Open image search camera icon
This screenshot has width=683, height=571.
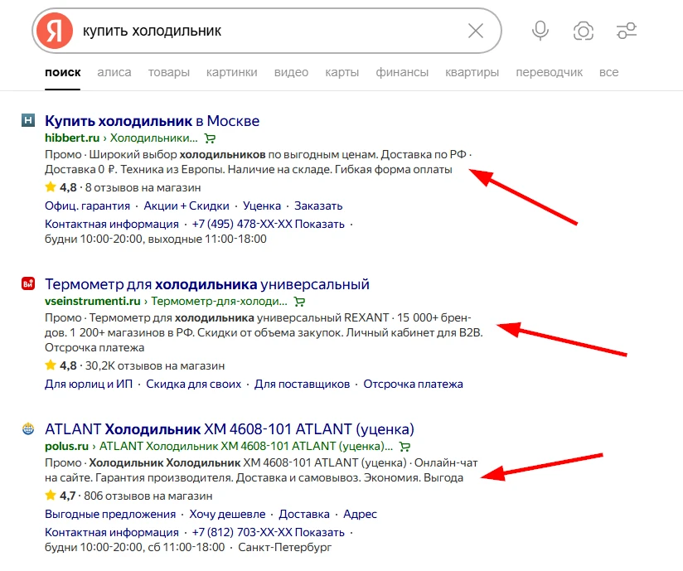[x=584, y=31]
